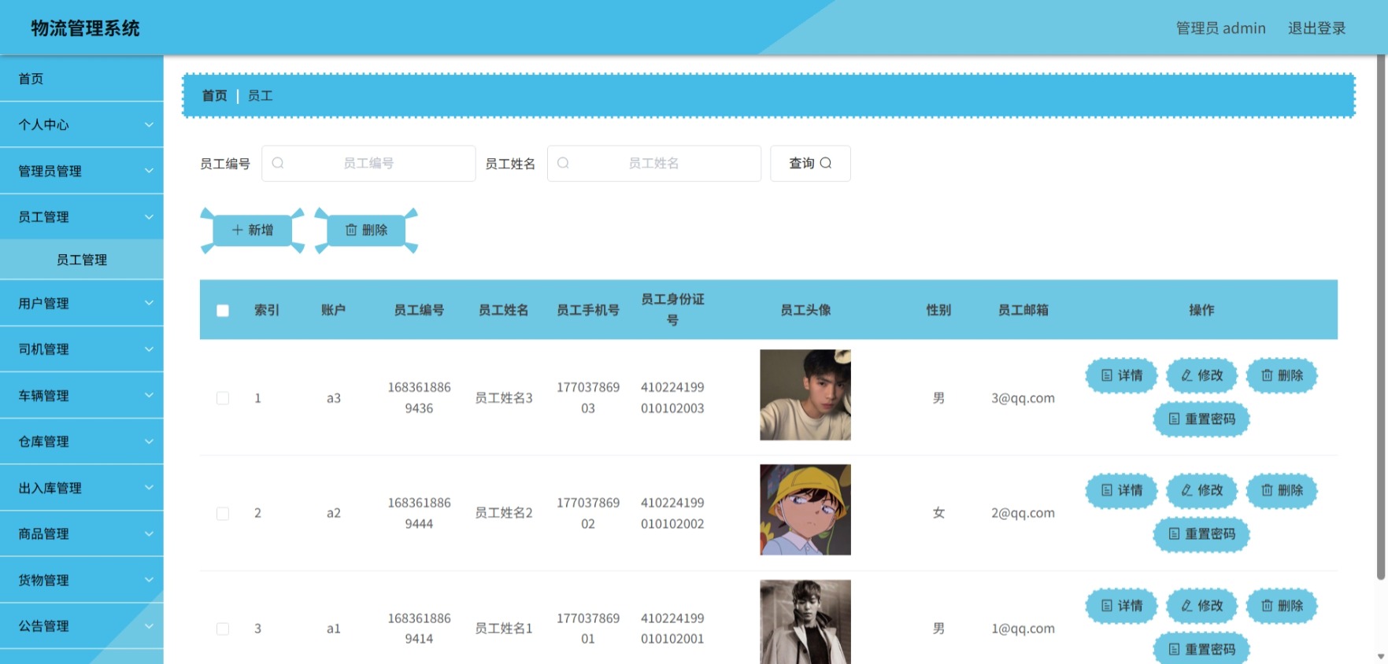
Task: Click 删除 trash button for employee a1
Action: (1282, 606)
